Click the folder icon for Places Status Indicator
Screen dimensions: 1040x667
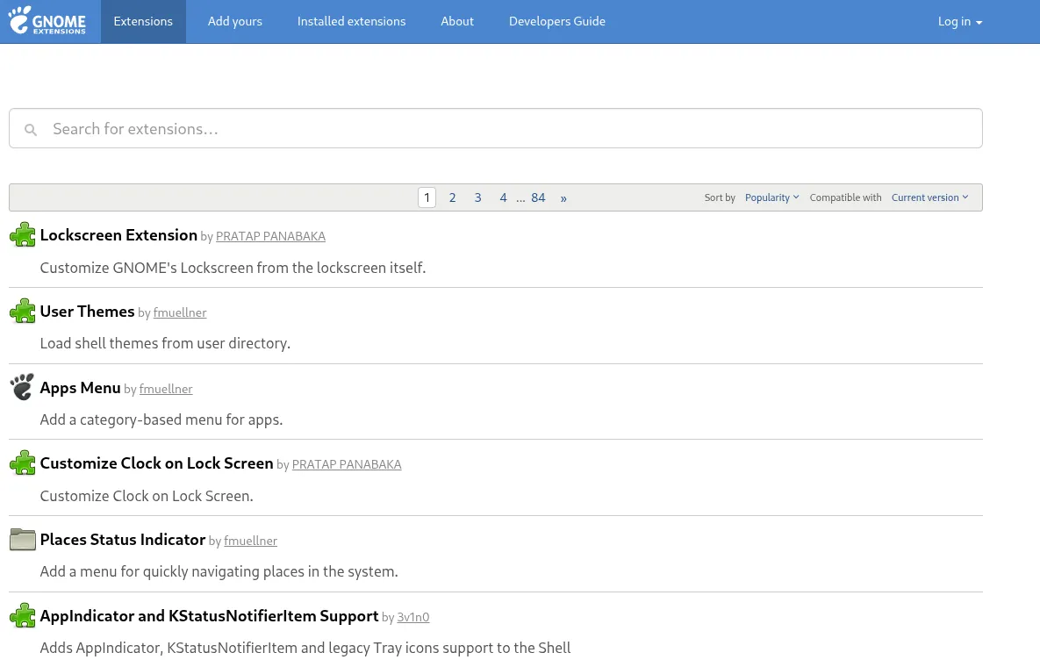(22, 539)
